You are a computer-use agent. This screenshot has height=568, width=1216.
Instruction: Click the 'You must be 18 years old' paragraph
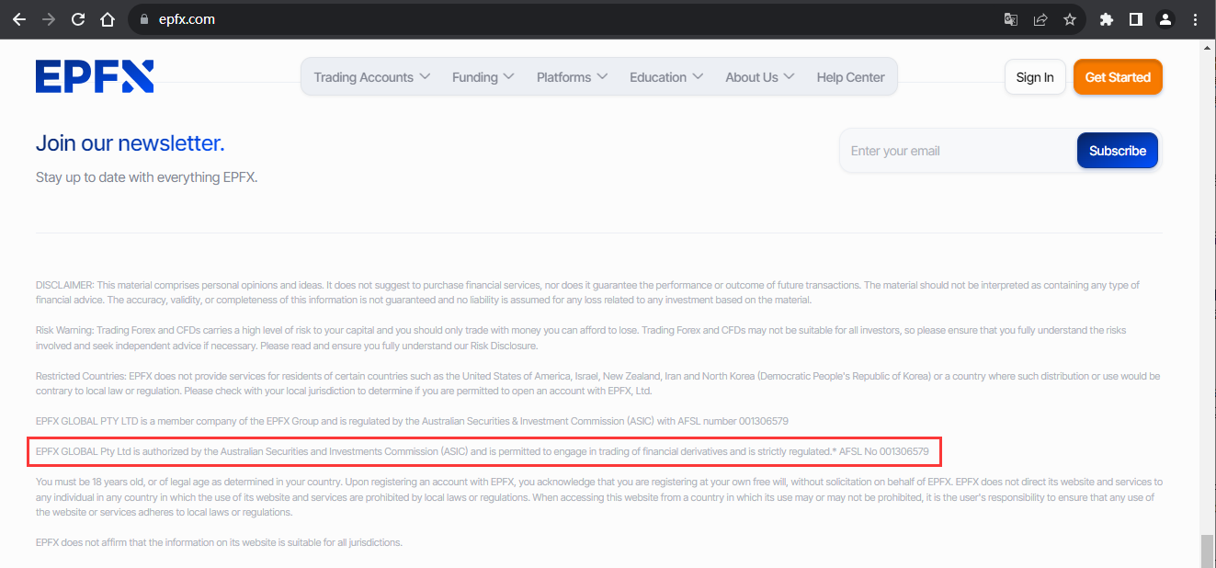click(x=599, y=497)
